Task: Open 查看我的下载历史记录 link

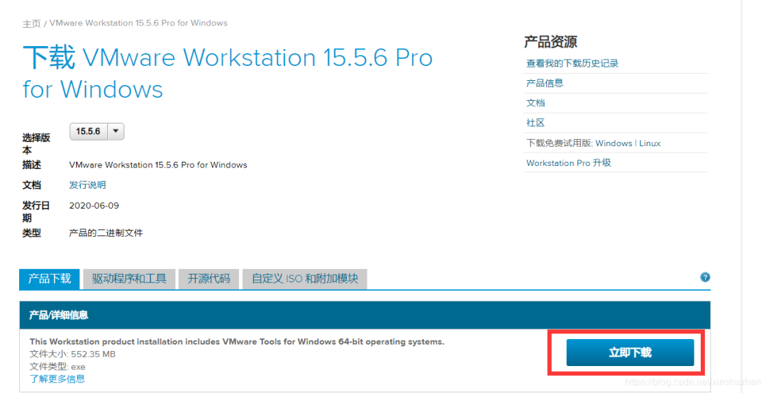Action: click(x=572, y=64)
